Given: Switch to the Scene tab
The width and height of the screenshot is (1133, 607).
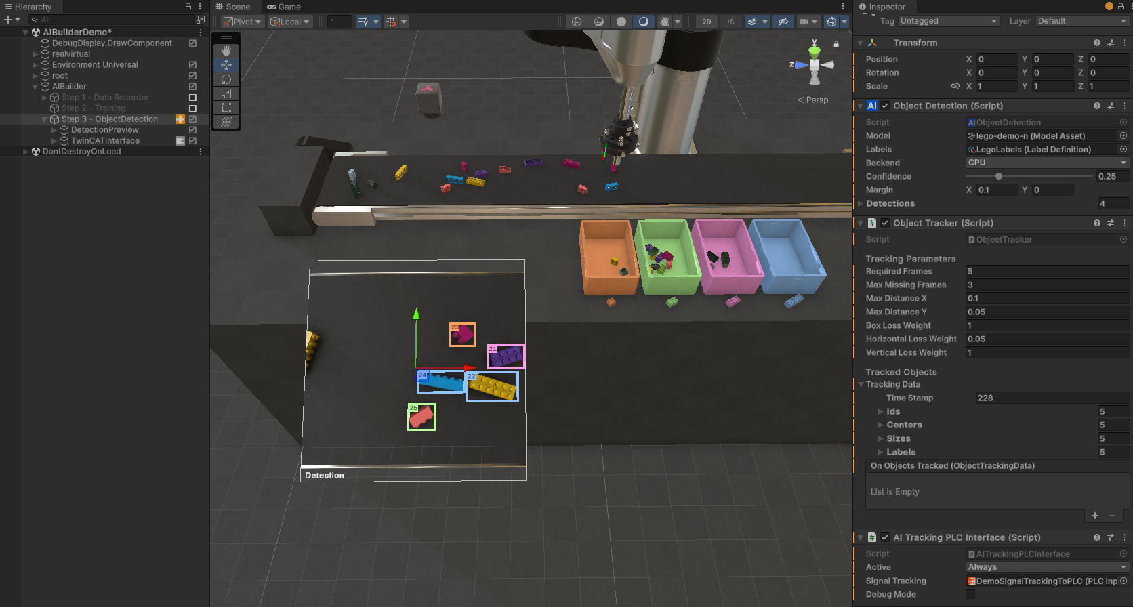Looking at the screenshot, I should click(233, 7).
